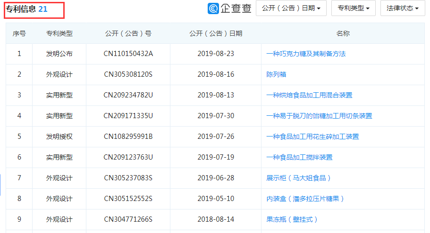
Task: Open 一种食品加工用花生碎加工装置 patent
Action: coord(312,137)
